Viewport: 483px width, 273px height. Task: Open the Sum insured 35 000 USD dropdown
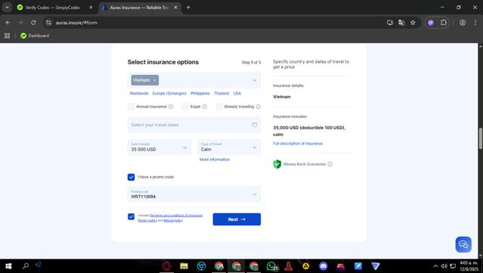(159, 147)
